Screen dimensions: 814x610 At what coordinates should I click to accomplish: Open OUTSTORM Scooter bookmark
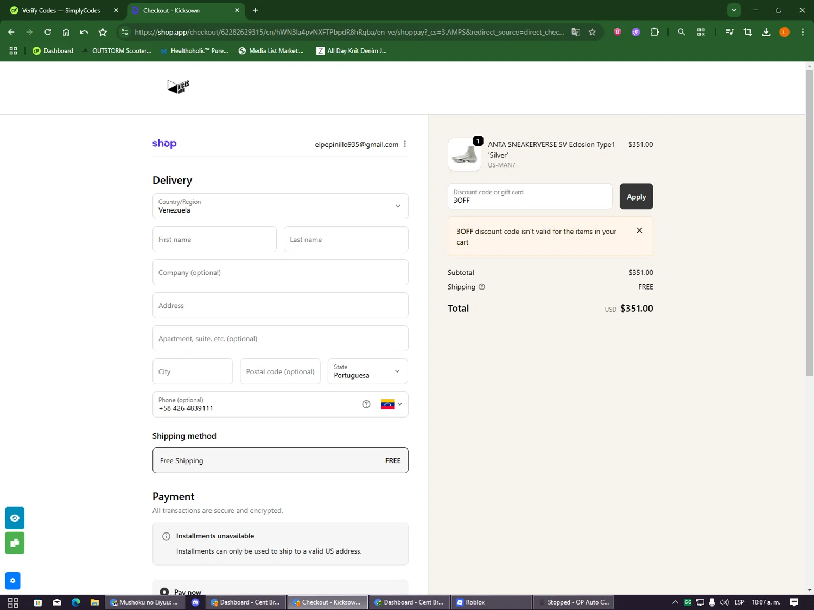point(116,50)
